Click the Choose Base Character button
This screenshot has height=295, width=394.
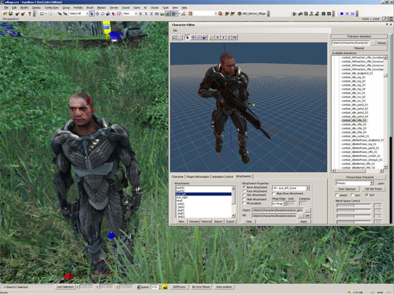click(x=360, y=177)
